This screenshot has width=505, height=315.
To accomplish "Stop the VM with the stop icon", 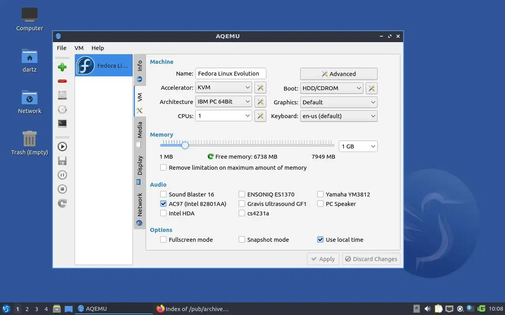I will tap(62, 189).
